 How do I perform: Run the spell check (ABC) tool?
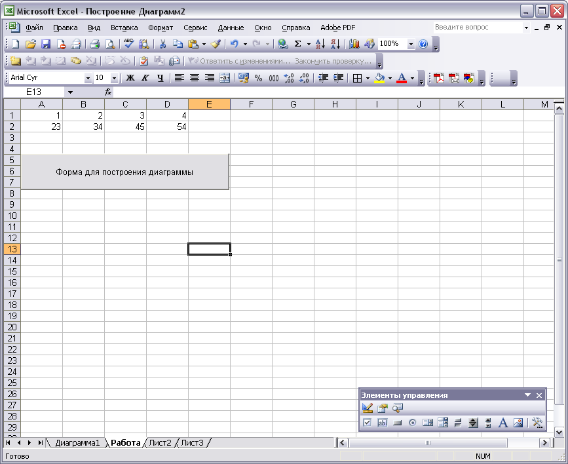[128, 44]
